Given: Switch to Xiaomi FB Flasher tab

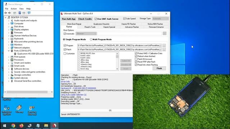Looking at the screenshot, I should click(x=129, y=24).
